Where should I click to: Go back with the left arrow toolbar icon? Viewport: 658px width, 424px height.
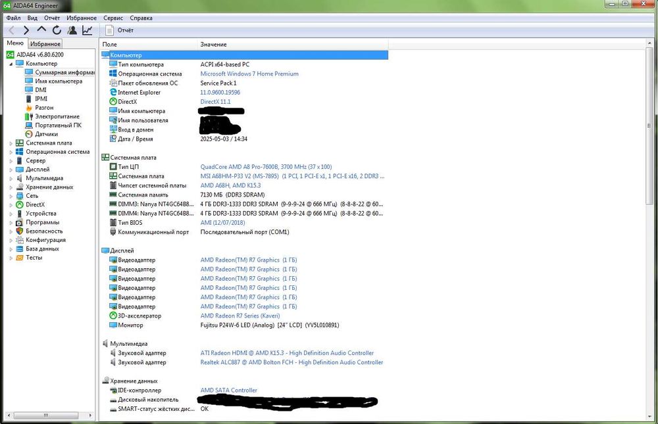point(12,30)
